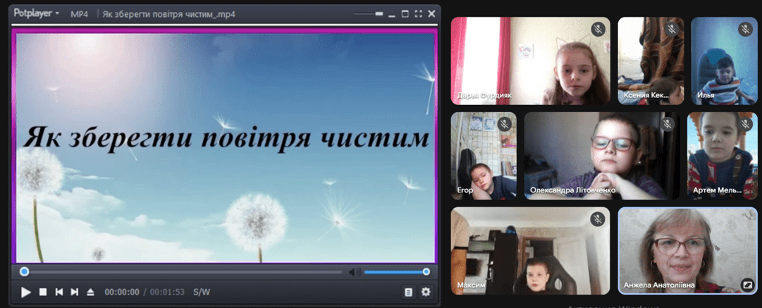762x308 pixels.
Task: Select Ксения Кек's video tile
Action: point(651,61)
